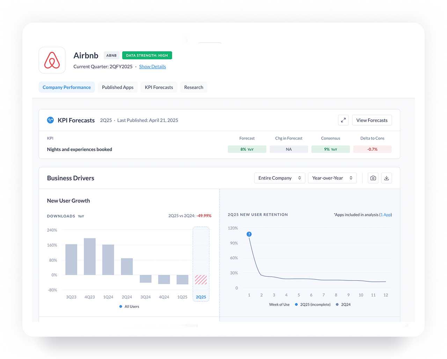This screenshot has height=359, width=447.
Task: Click the expand KPI Forecasts panel icon
Action: (343, 120)
